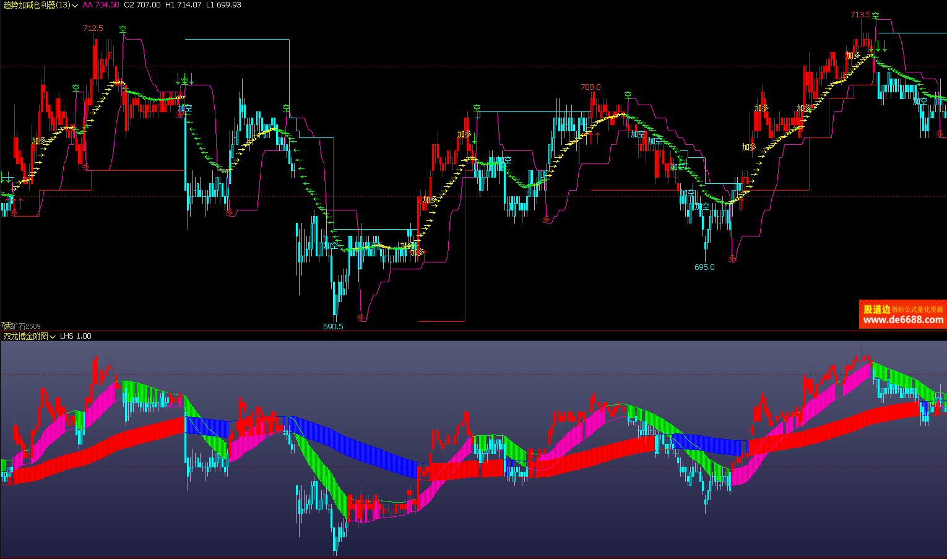The width and height of the screenshot is (947, 559).
Task: Click the LHS 1.00 value label
Action: (76, 336)
